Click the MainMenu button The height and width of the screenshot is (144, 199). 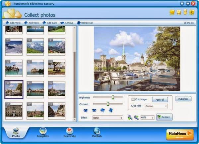[180, 134]
